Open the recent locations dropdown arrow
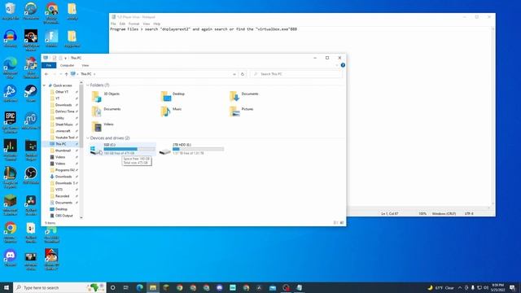The width and height of the screenshot is (521, 293). (x=60, y=74)
